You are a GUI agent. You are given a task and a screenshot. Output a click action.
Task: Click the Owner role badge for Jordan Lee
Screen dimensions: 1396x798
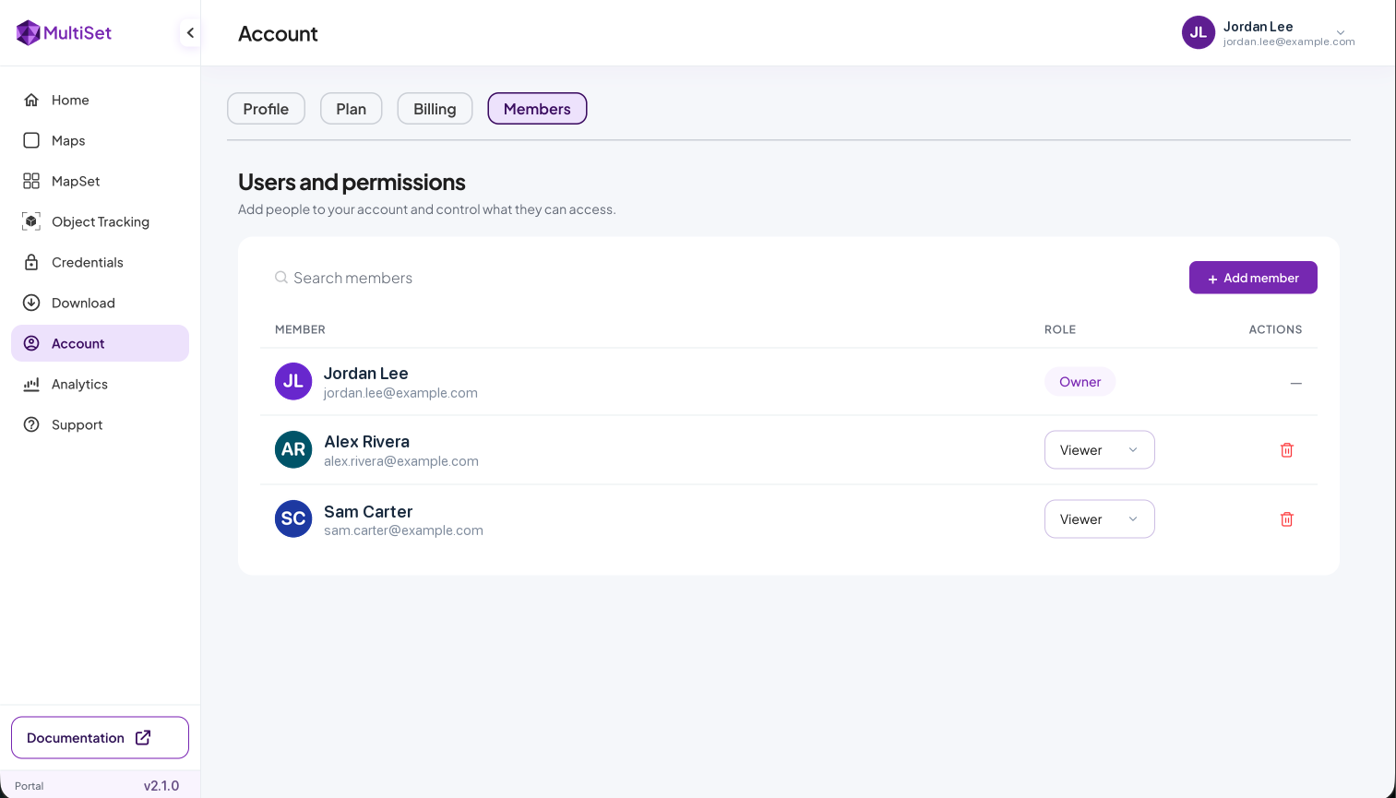1080,382
